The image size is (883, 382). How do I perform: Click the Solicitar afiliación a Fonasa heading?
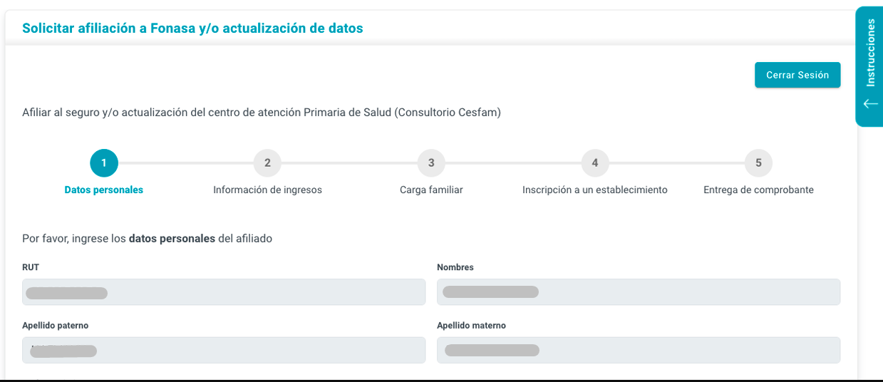(x=192, y=29)
